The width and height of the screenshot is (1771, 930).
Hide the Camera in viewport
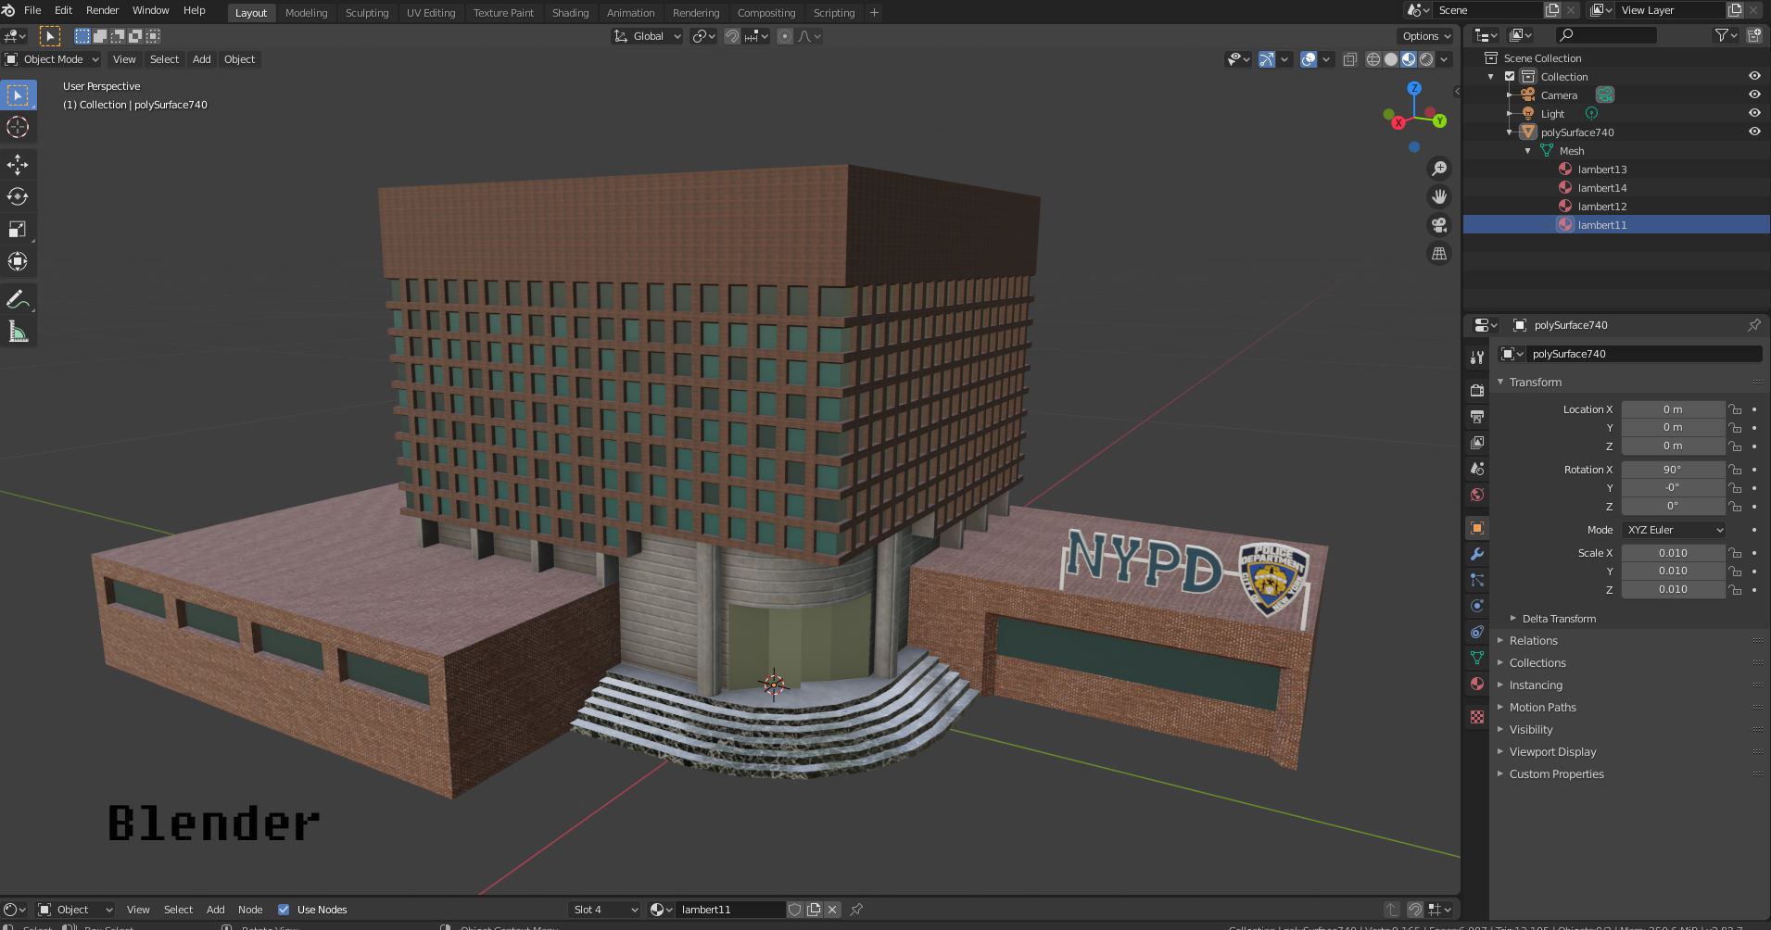point(1754,94)
